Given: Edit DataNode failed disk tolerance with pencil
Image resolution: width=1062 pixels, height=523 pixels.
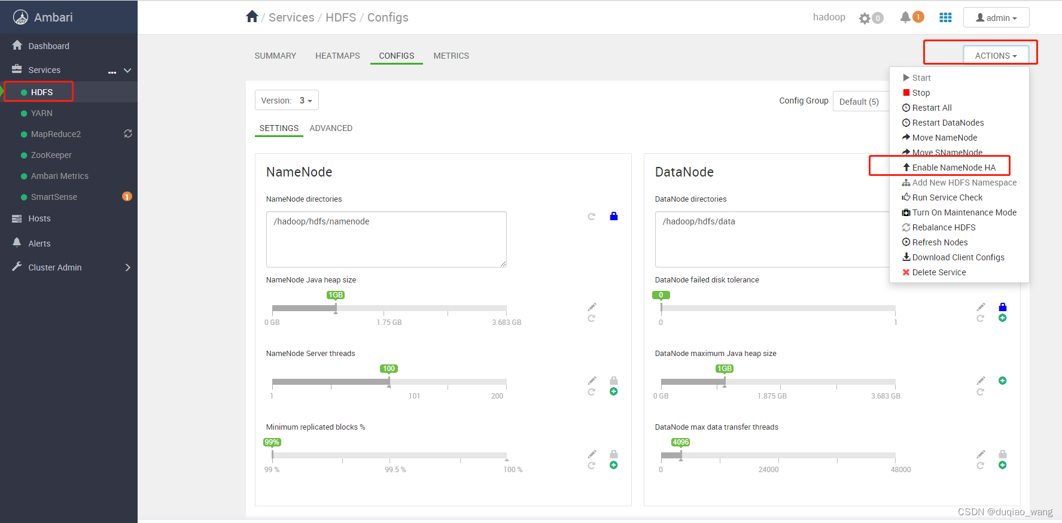Looking at the screenshot, I should (981, 307).
